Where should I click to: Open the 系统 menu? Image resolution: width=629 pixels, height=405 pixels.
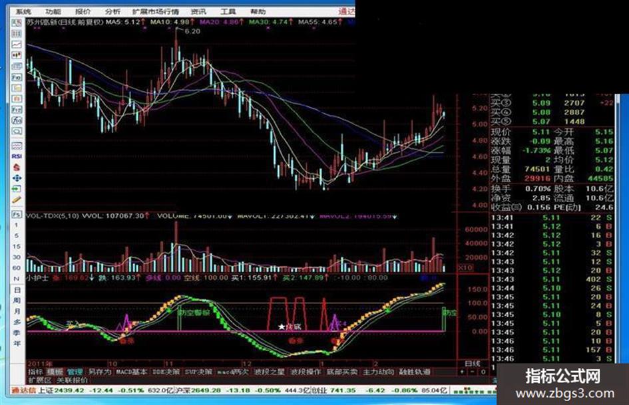[x=24, y=11]
